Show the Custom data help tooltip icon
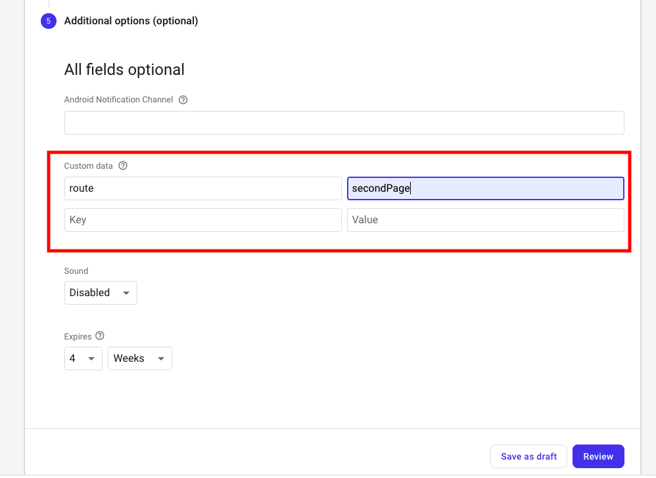The image size is (656, 478). pos(123,165)
